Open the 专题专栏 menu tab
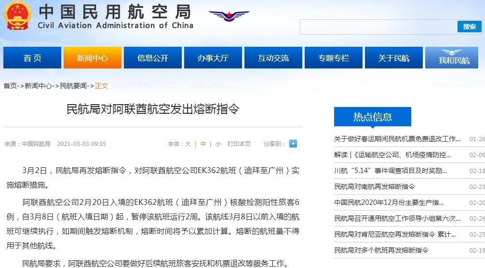Screen dimensions: 485x268 334,58
